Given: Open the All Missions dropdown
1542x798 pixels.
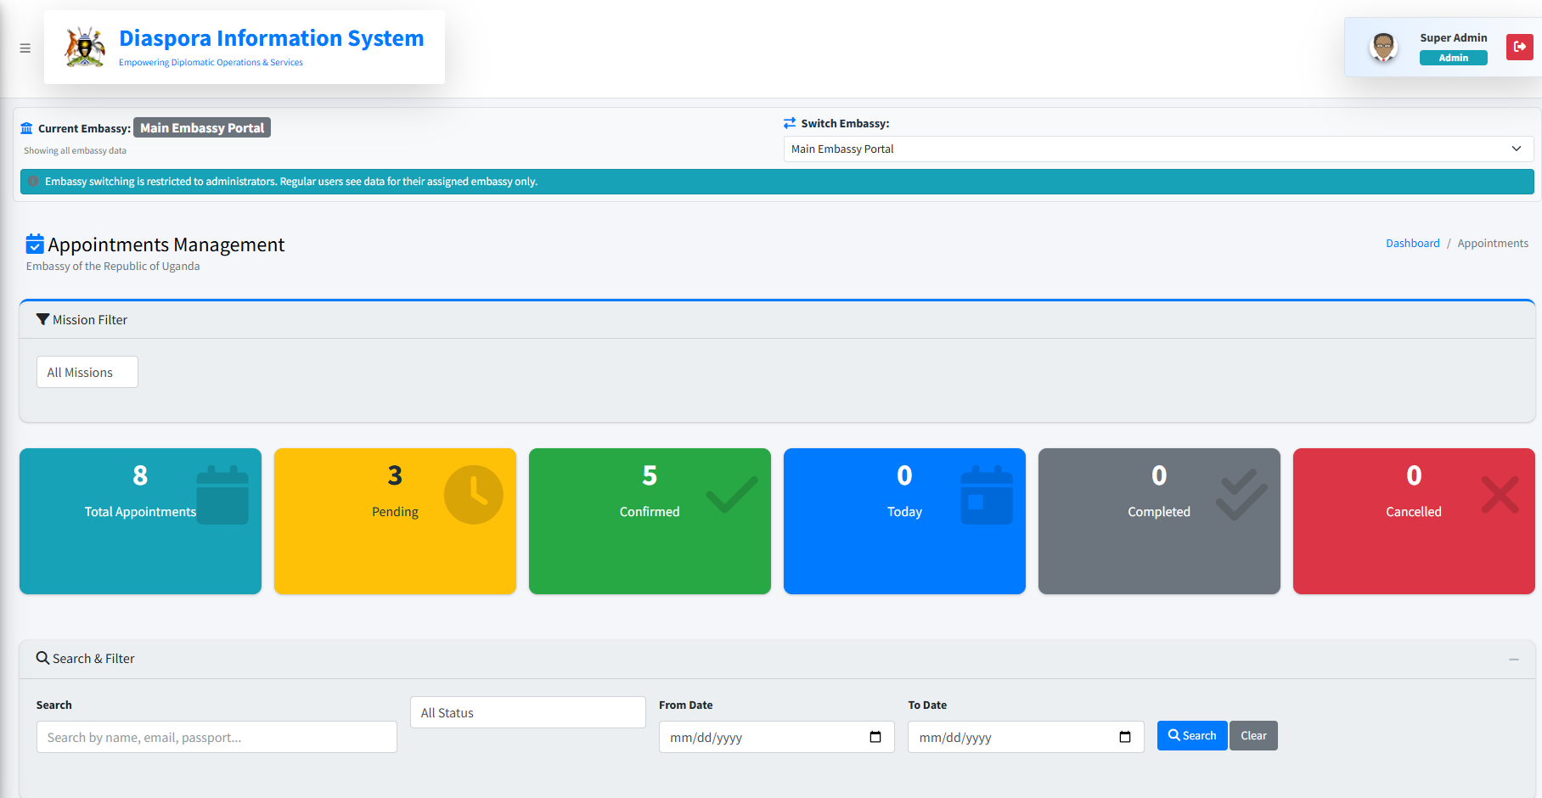Looking at the screenshot, I should coord(87,372).
